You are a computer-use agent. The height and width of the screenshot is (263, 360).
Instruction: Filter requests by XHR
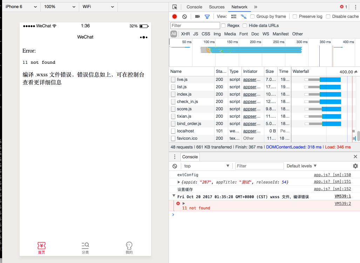pyautogui.click(x=185, y=34)
